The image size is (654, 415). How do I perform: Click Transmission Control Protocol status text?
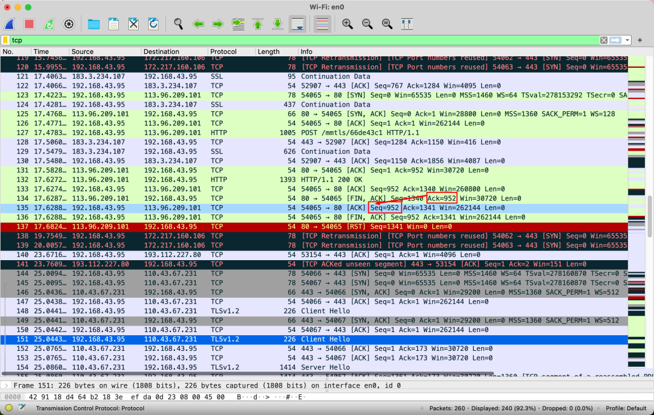click(90, 408)
